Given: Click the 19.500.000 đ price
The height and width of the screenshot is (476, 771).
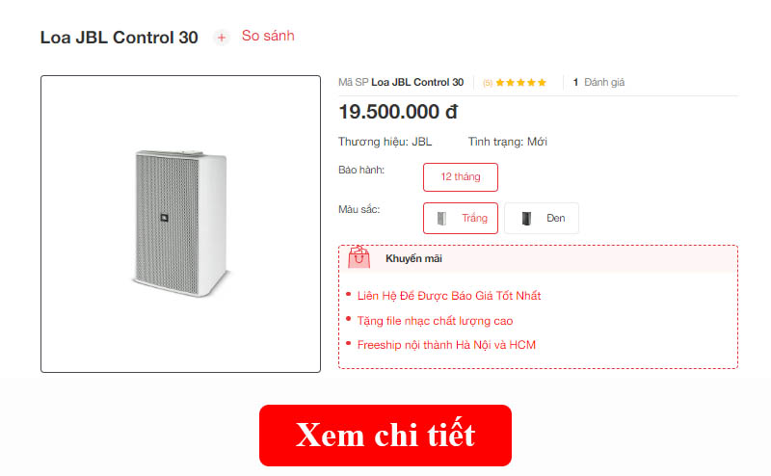Looking at the screenshot, I should pyautogui.click(x=398, y=112).
